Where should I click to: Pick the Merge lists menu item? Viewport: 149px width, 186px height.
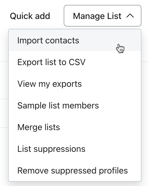75,127
